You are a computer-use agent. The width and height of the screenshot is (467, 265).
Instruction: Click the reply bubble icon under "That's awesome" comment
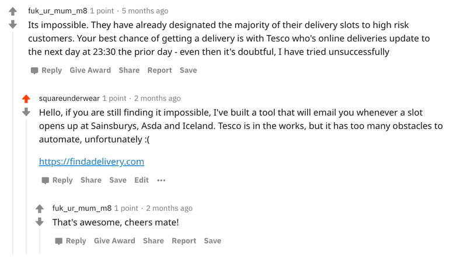(58, 241)
